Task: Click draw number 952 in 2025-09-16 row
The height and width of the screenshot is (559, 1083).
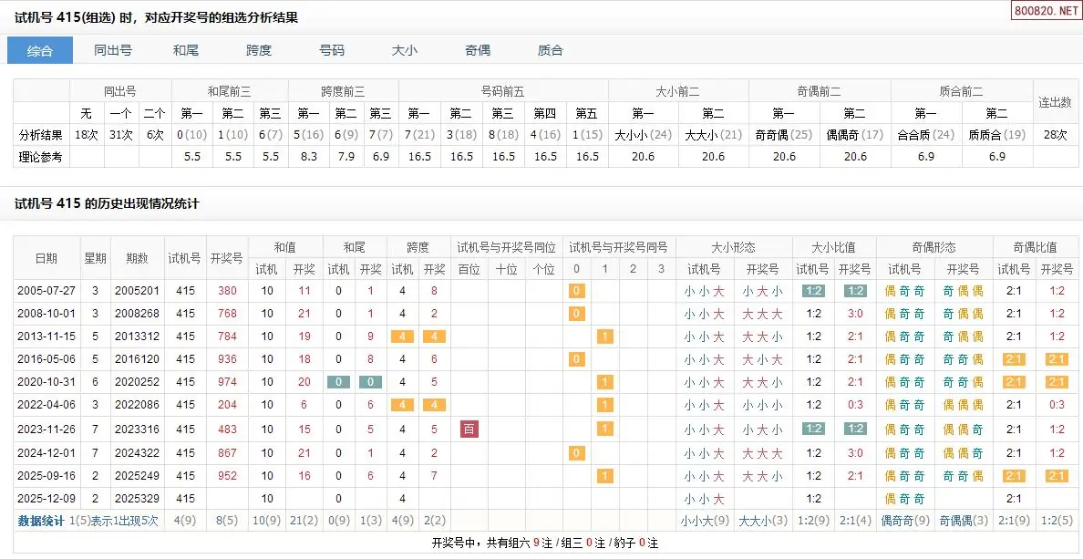Action: (227, 475)
